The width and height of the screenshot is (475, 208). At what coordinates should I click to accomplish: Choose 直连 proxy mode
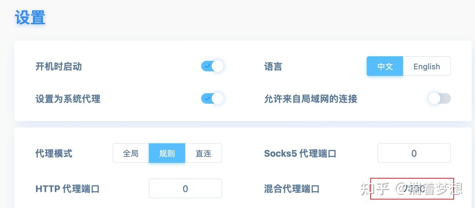coord(203,153)
